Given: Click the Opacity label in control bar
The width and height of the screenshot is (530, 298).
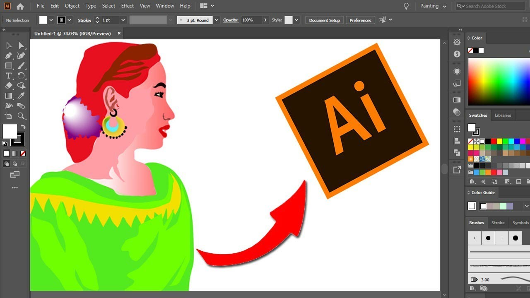Looking at the screenshot, I should [x=231, y=20].
